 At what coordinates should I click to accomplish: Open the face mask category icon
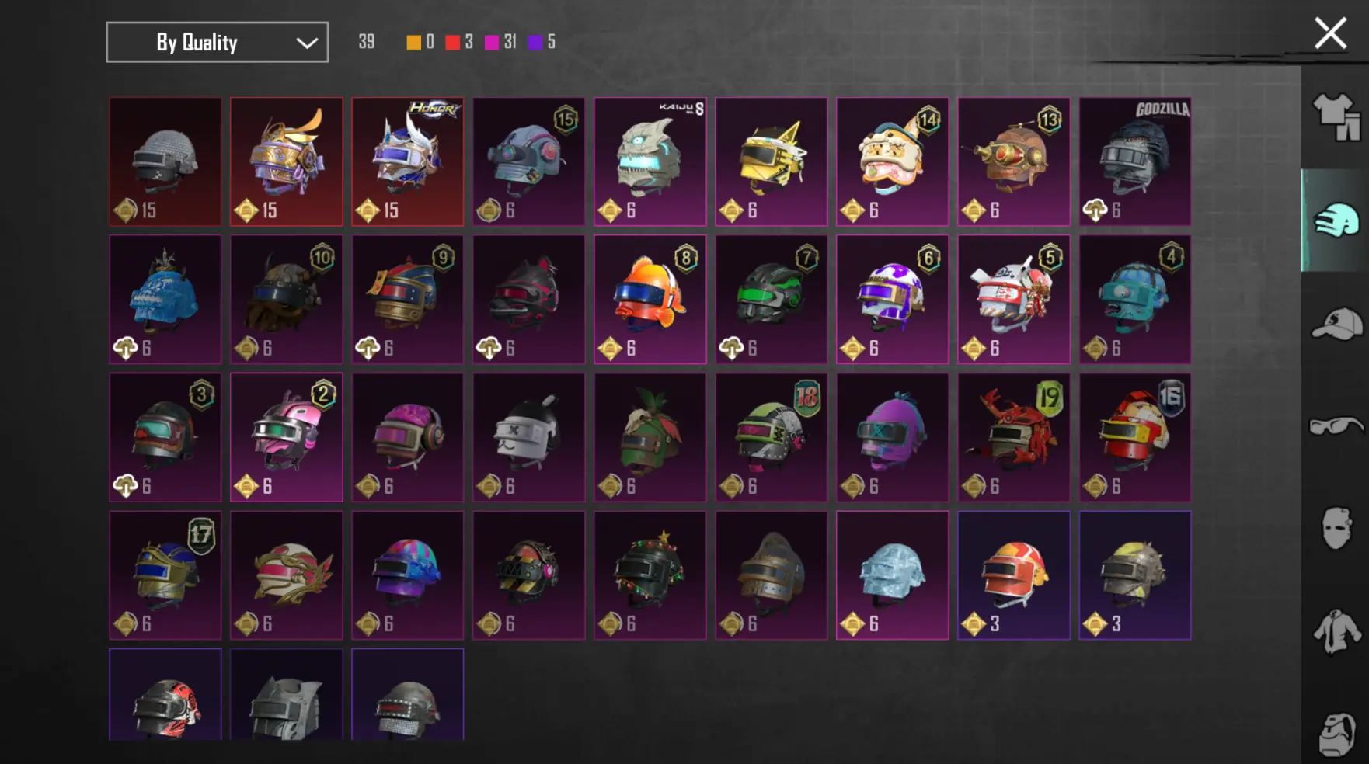pos(1336,529)
